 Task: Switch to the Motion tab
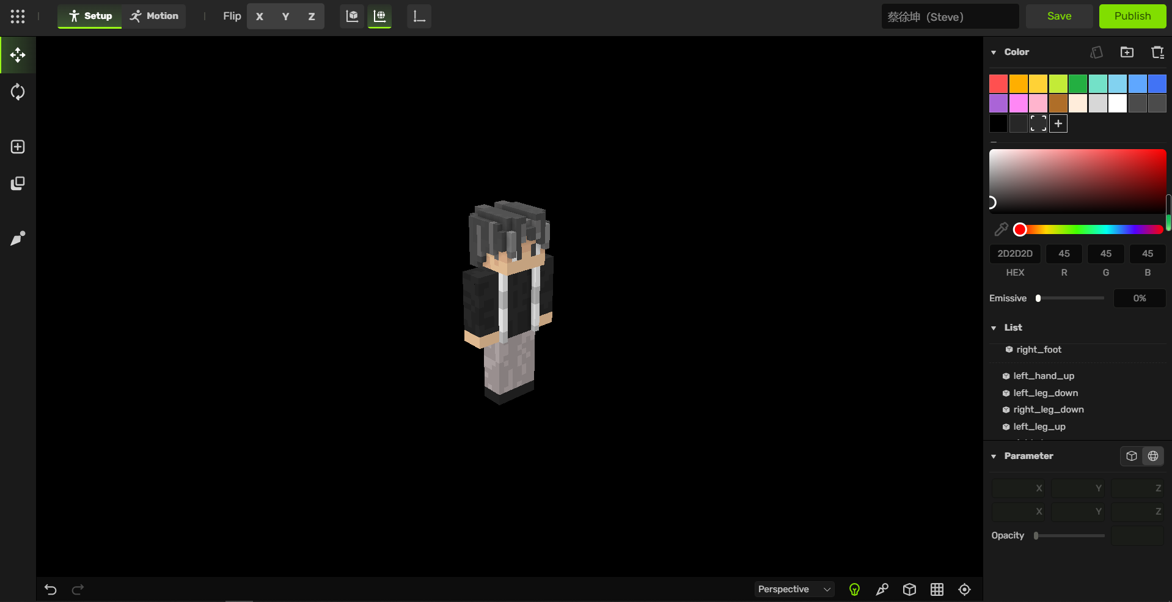click(154, 17)
